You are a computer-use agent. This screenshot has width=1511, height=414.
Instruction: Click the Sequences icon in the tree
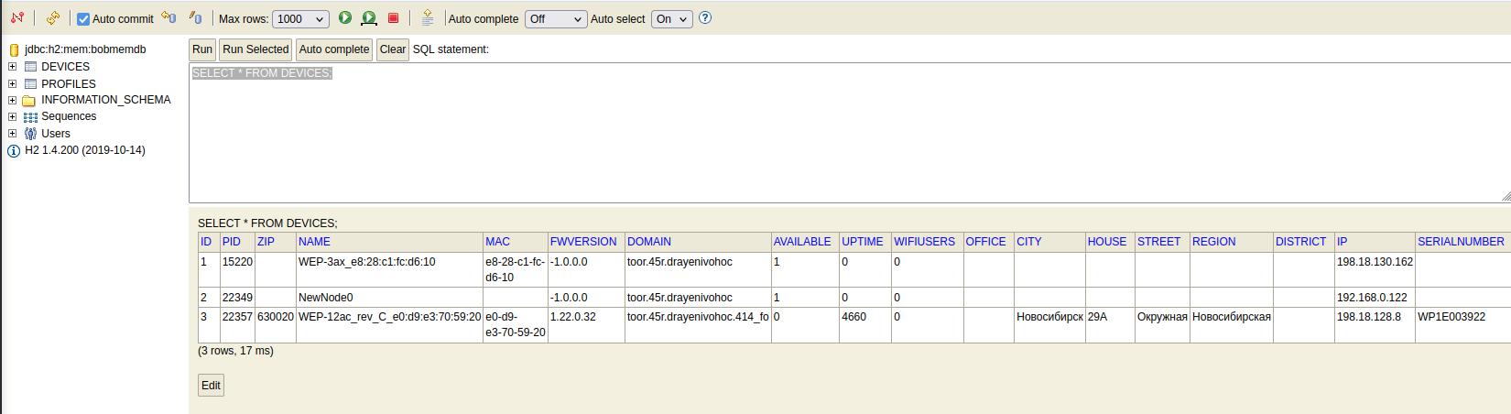click(x=30, y=117)
